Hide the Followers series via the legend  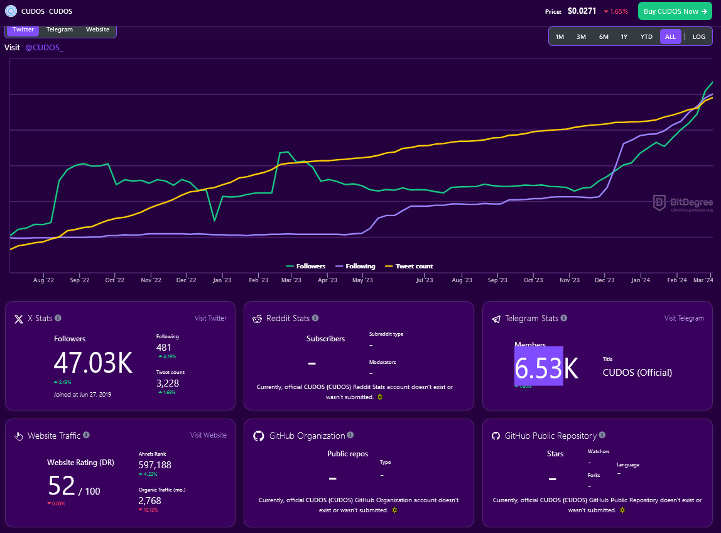[306, 266]
